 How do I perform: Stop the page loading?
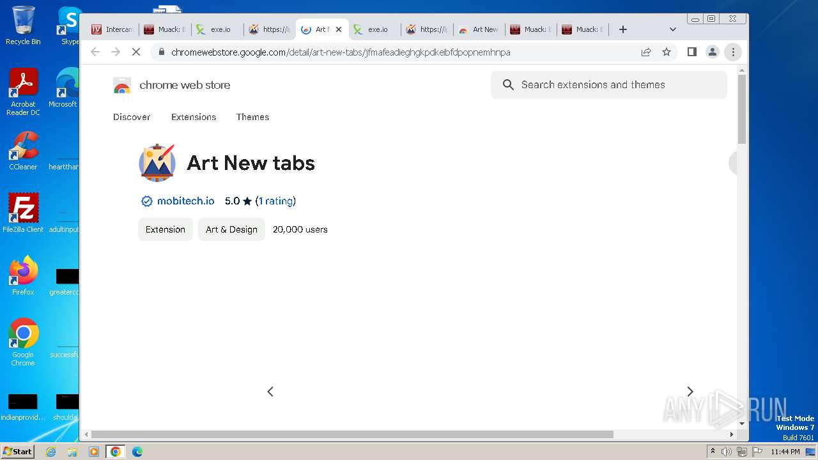136,52
